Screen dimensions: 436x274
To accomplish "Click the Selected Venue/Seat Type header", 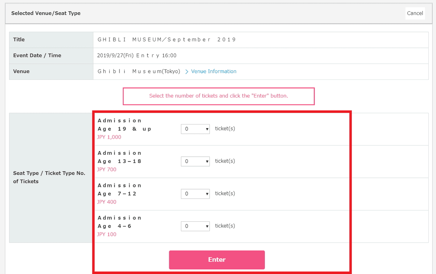I will tap(46, 13).
